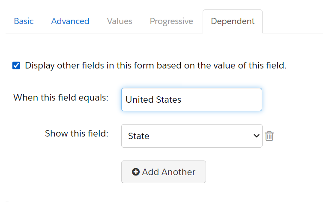The height and width of the screenshot is (202, 323).
Task: Click the 'United States' text in the field
Action: point(153,100)
